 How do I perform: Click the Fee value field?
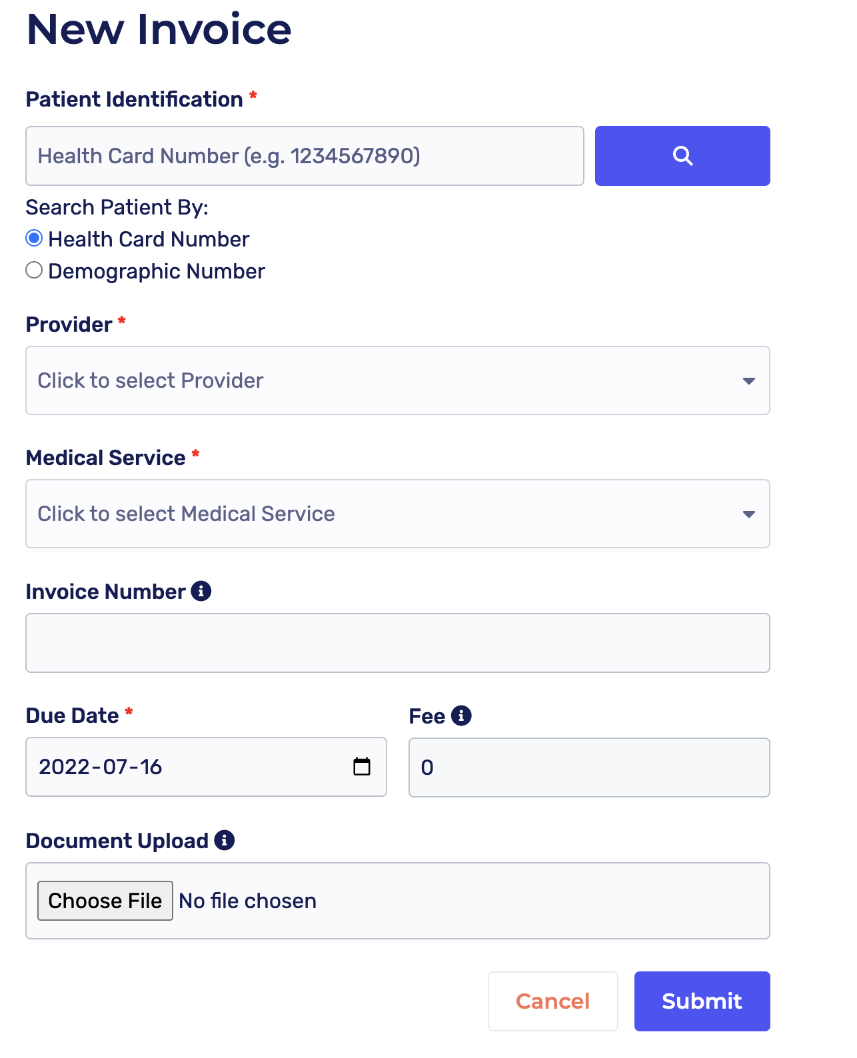[588, 767]
